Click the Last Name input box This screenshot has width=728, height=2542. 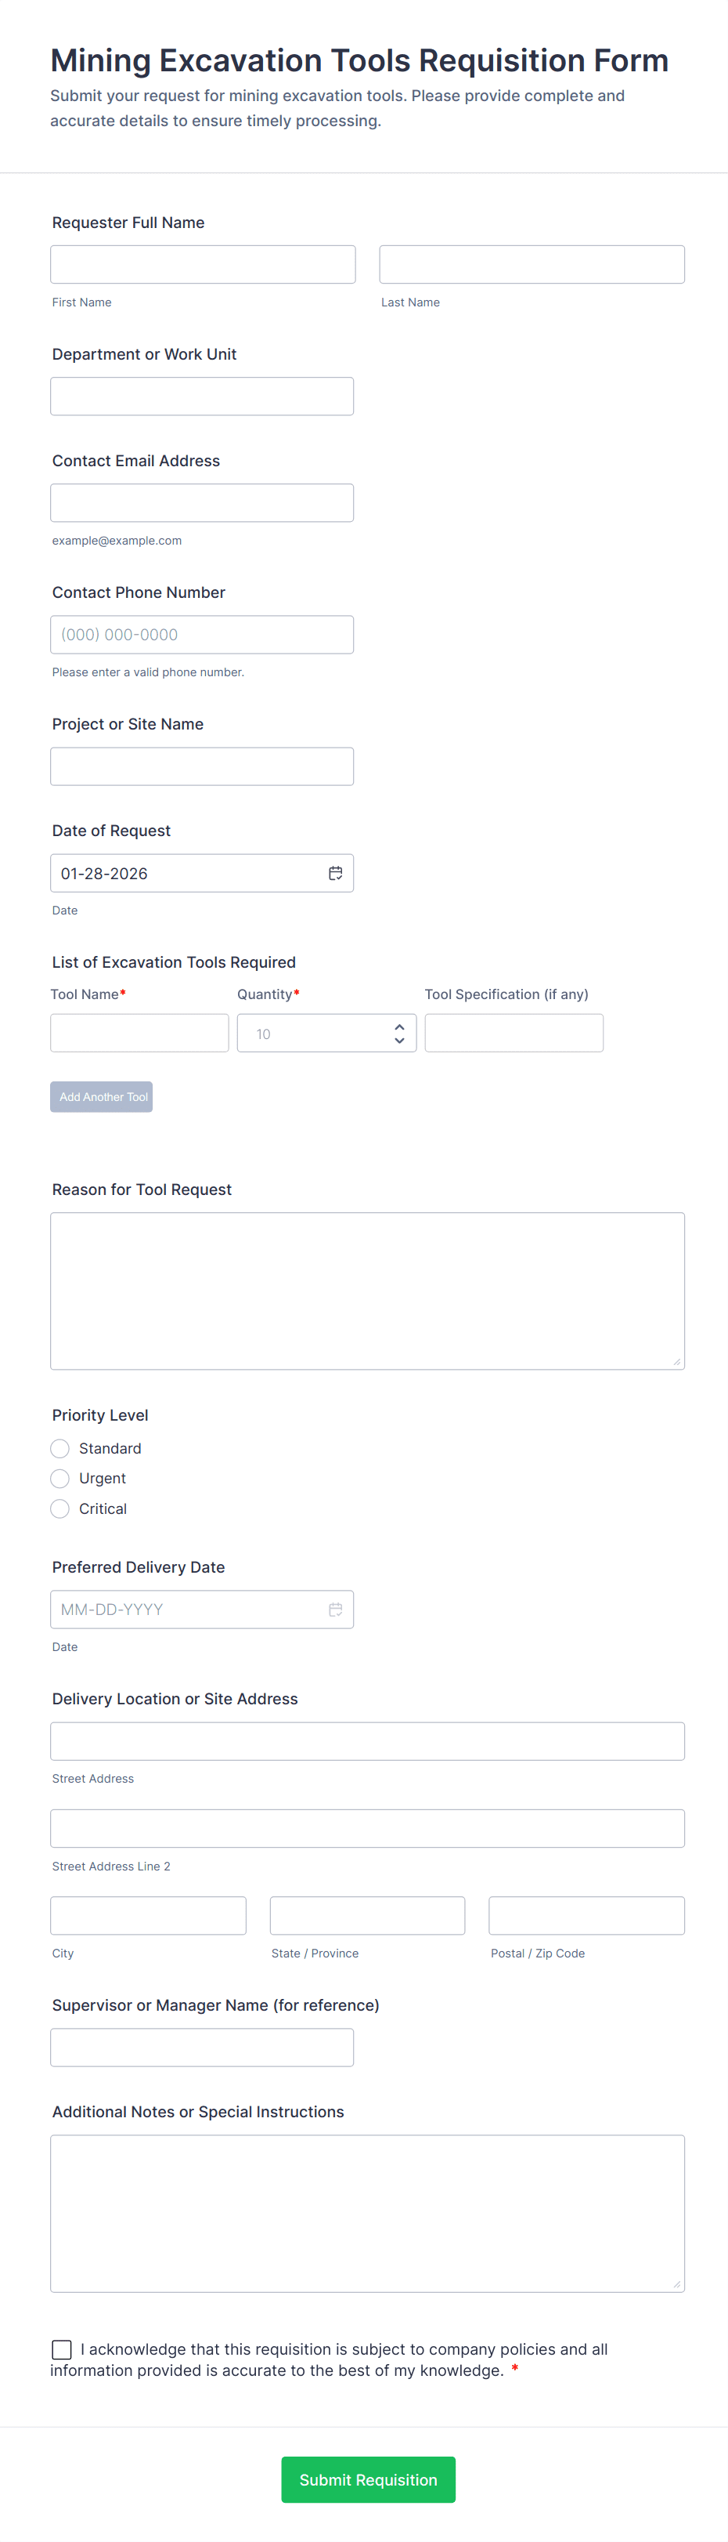click(x=532, y=264)
